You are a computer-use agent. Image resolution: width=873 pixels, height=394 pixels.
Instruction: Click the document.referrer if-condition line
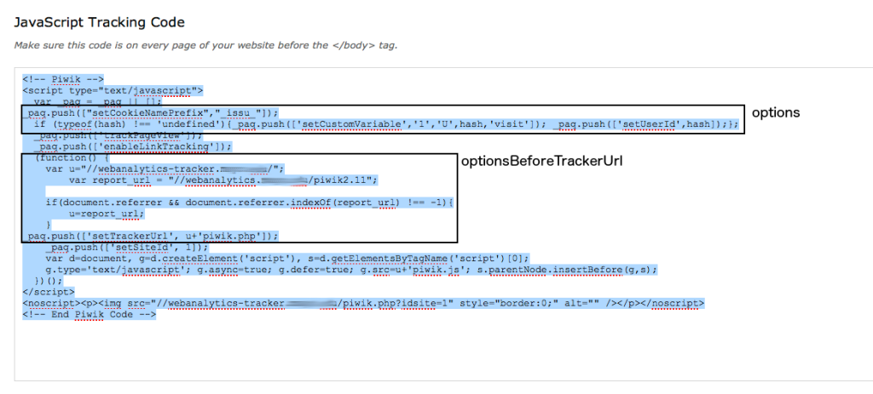[250, 203]
